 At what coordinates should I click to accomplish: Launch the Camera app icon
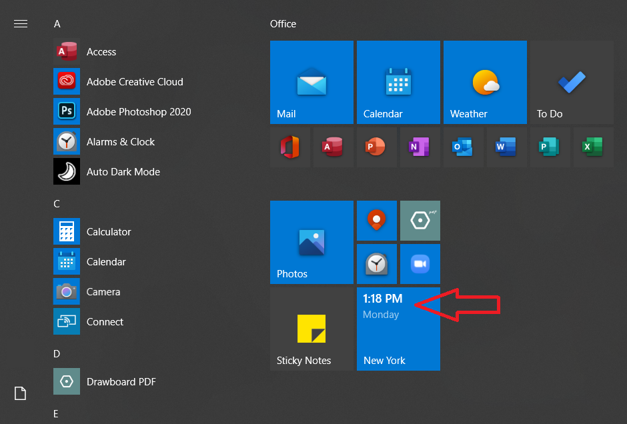point(67,291)
